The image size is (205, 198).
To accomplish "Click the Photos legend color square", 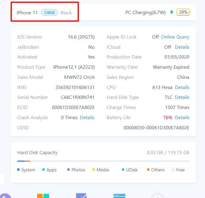I will tap(69, 170).
